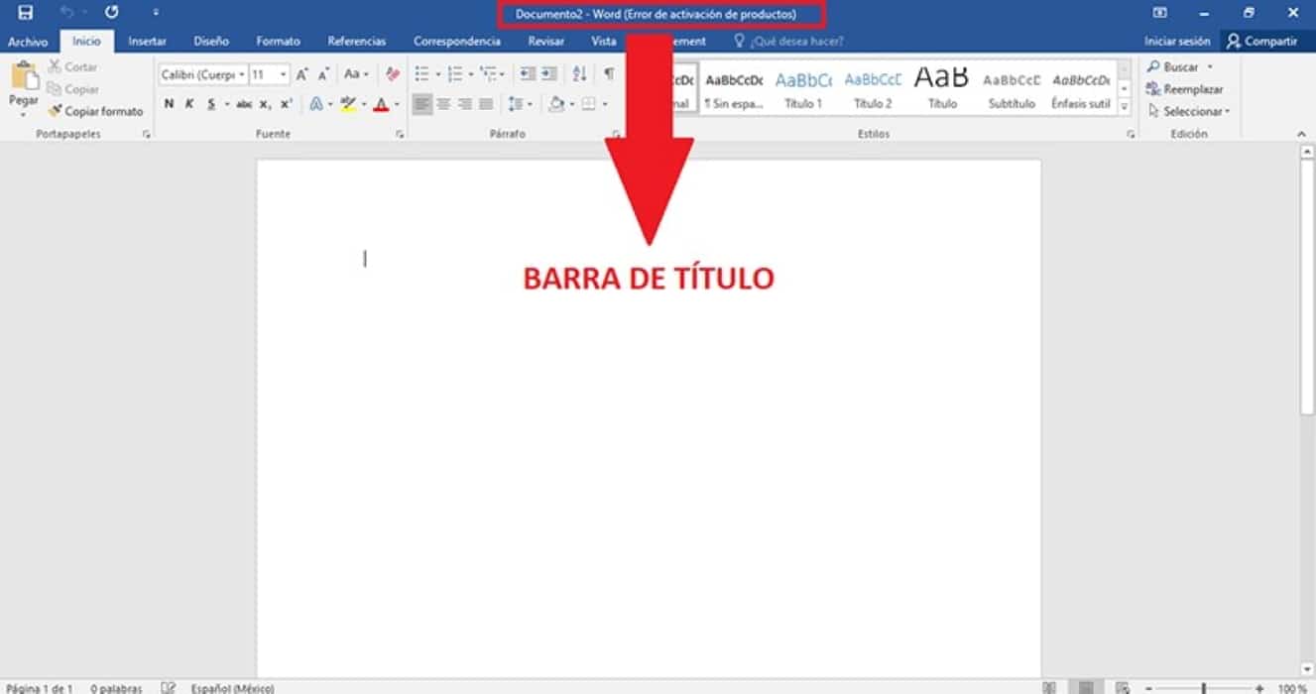The image size is (1316, 694).
Task: Select the Copiar formato paintbrush tool
Action: point(95,111)
